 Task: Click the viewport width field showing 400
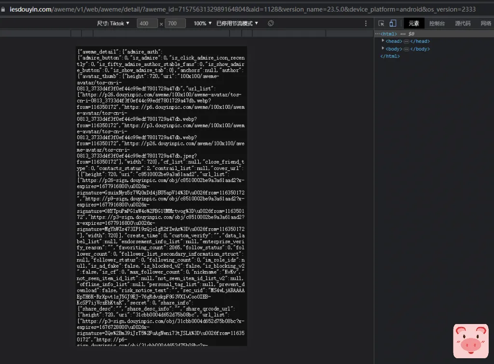point(147,23)
